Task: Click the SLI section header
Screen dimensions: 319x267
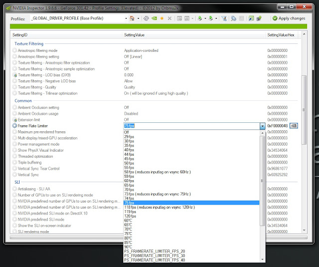Action: click(17, 182)
